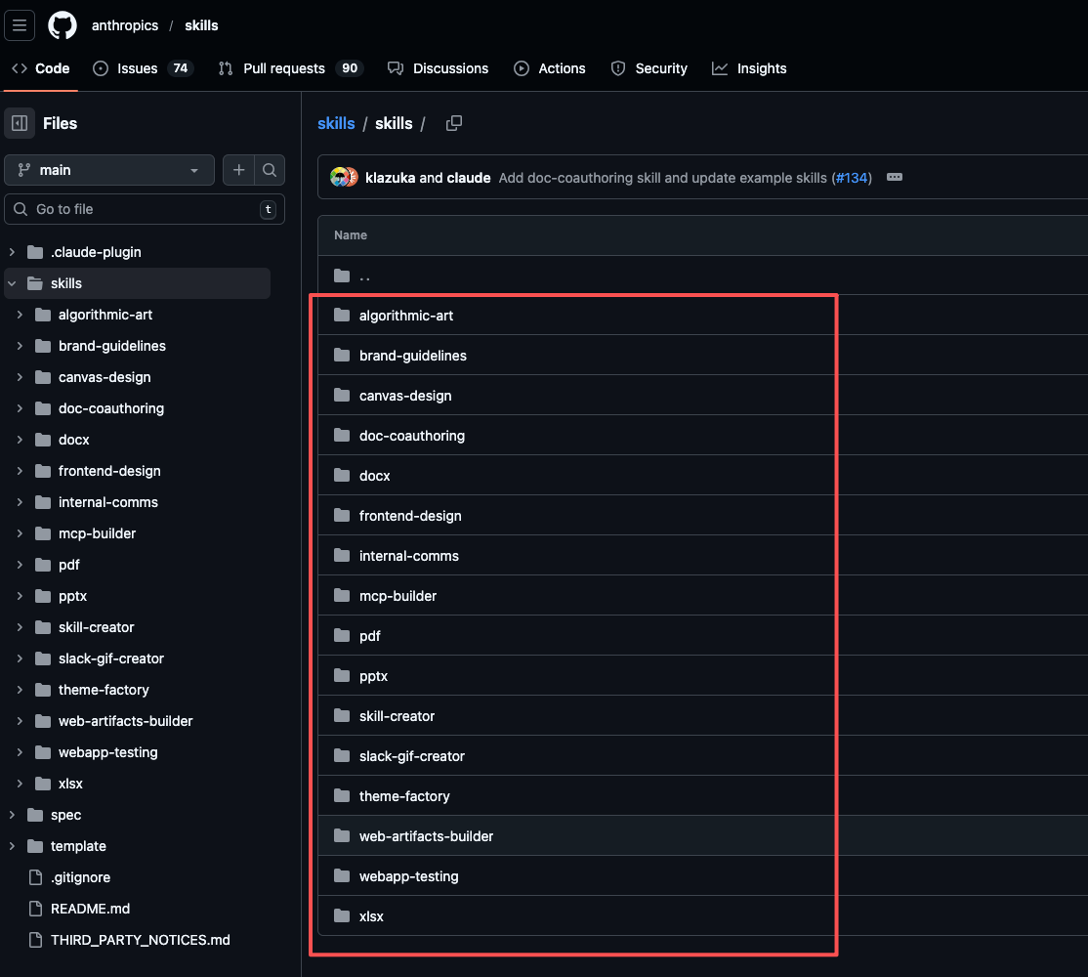1088x977 pixels.
Task: Click the klazuka author name
Action: (x=390, y=178)
